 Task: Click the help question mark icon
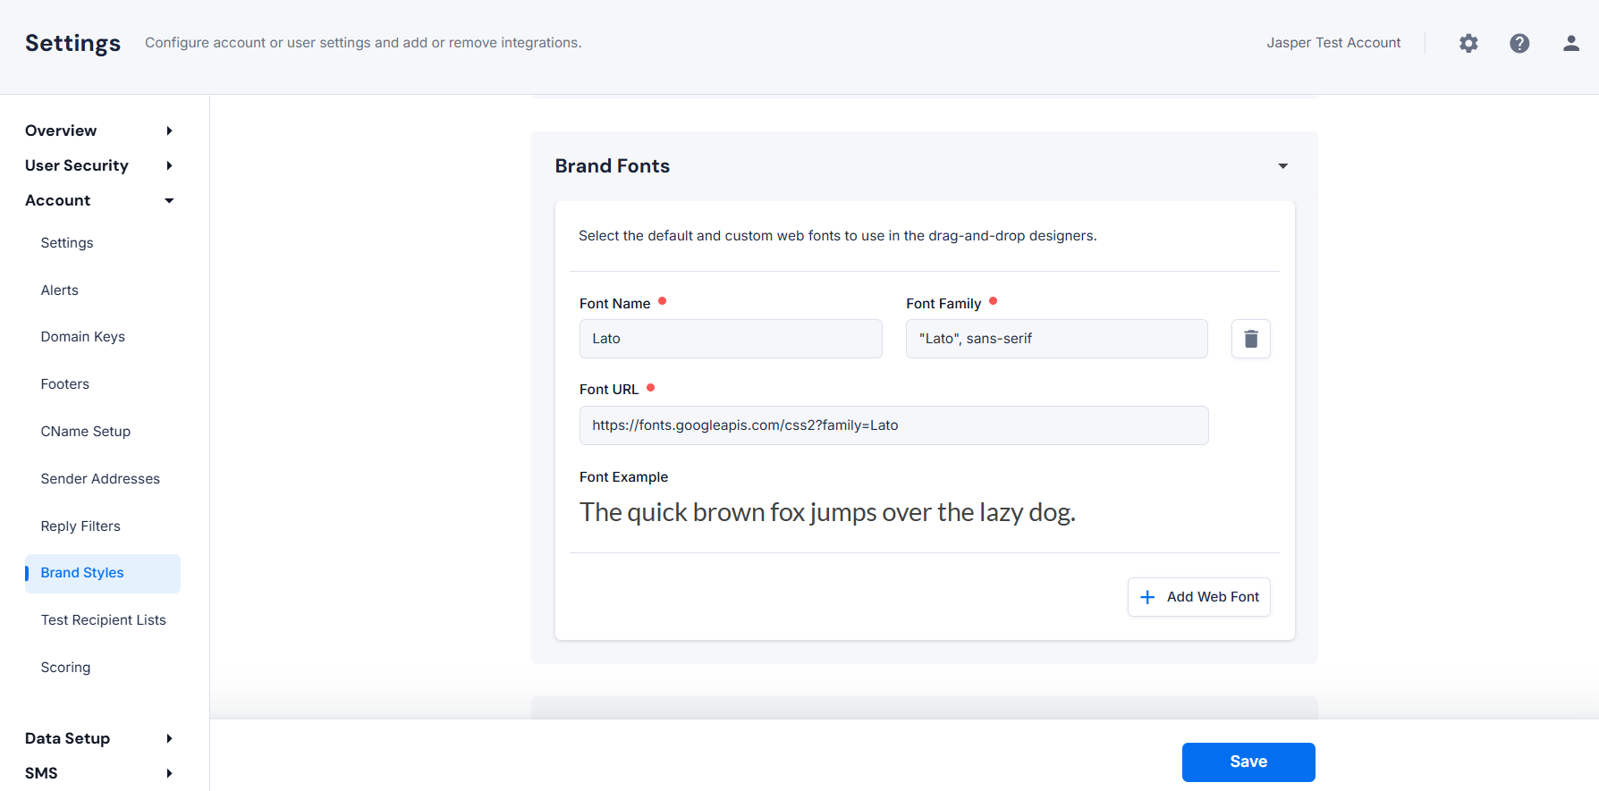coord(1519,43)
